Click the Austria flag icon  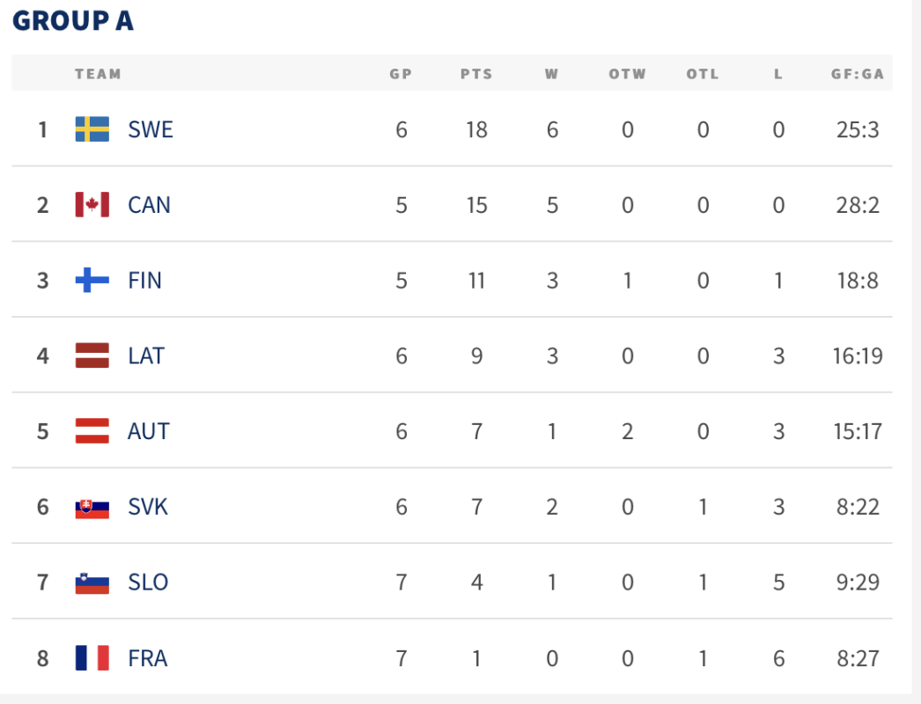(x=92, y=431)
